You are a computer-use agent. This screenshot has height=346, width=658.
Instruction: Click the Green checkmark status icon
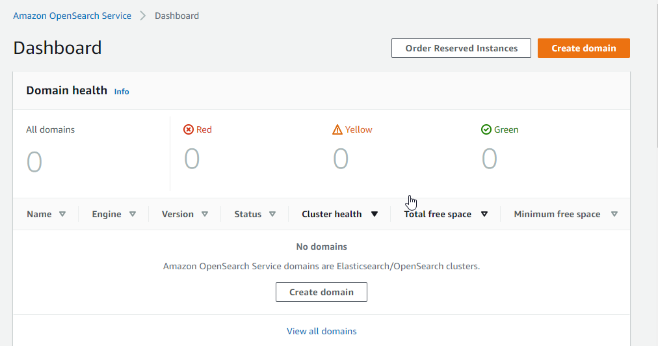486,129
